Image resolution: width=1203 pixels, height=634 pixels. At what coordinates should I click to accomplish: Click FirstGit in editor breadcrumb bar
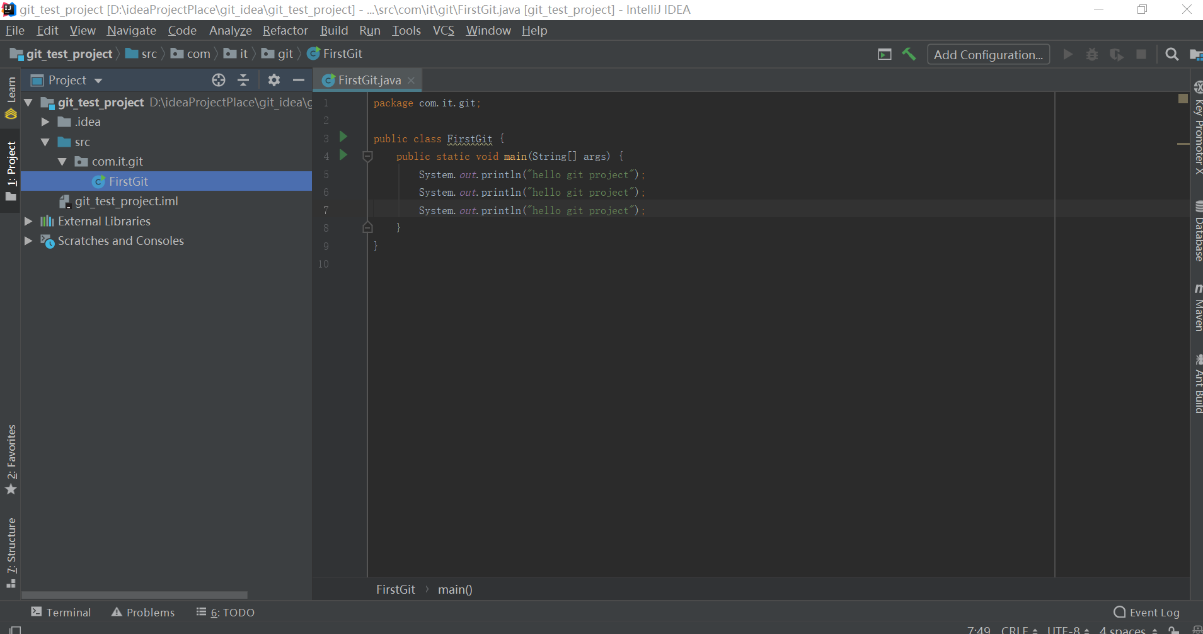click(396, 589)
